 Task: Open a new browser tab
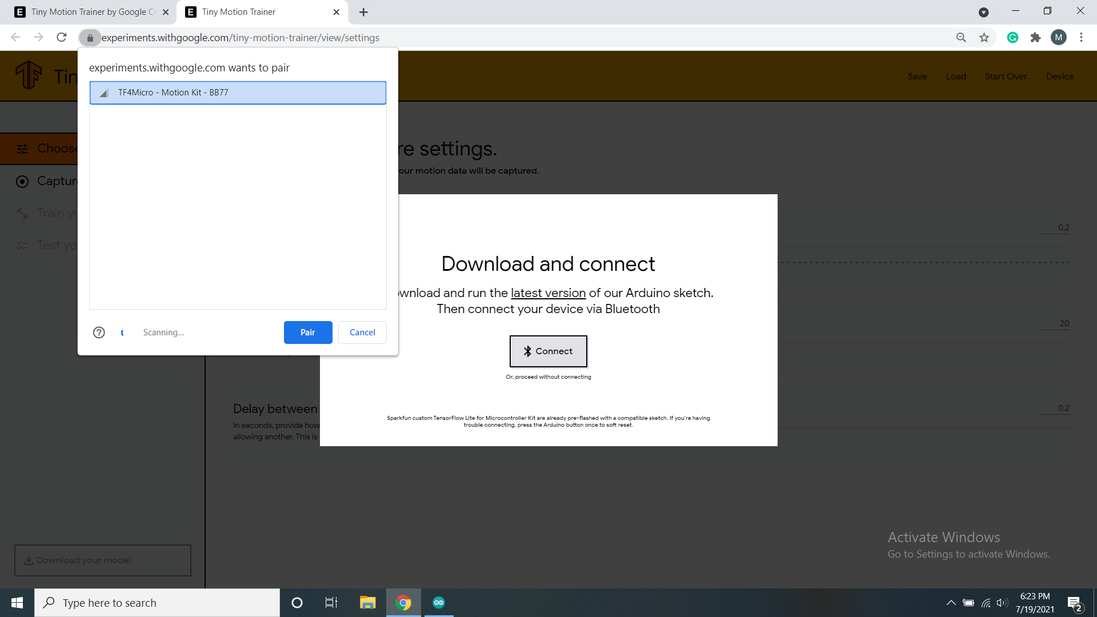(x=363, y=12)
